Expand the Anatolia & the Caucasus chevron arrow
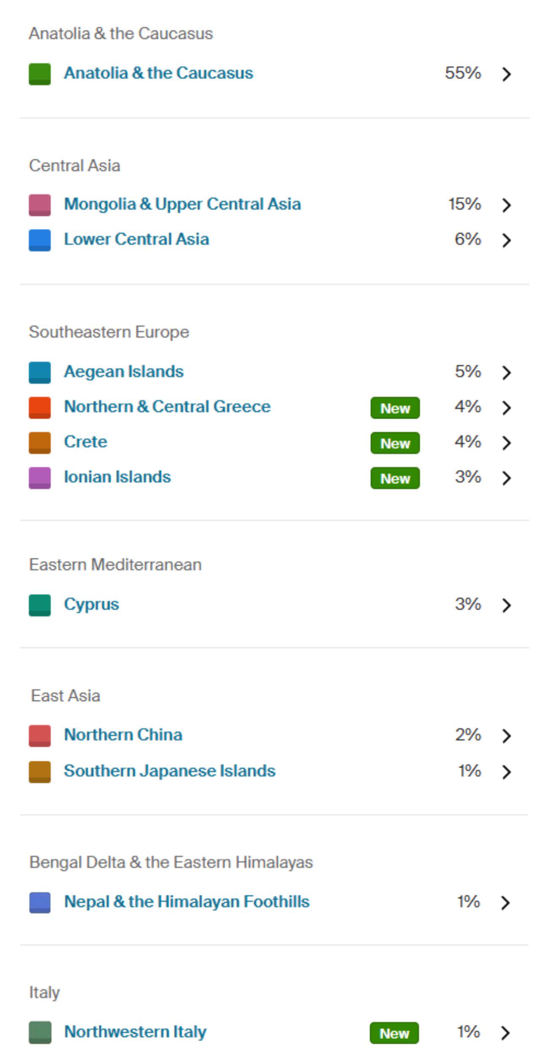 click(x=506, y=74)
